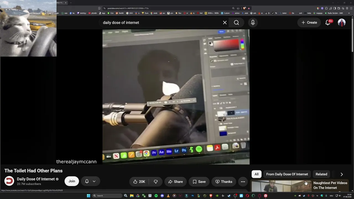Screen dimensions: 354x199
Task: Open YouTube notifications bell
Action: coord(328,23)
